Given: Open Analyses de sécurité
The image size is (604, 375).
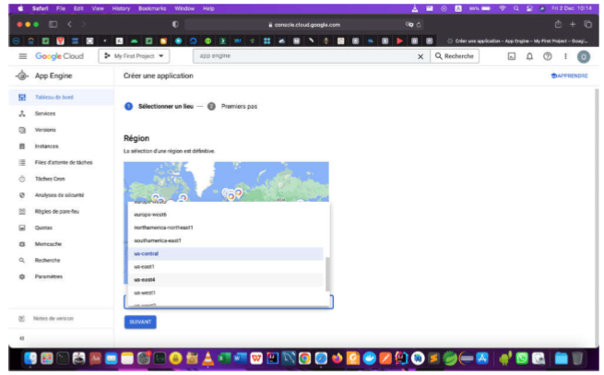Looking at the screenshot, I should click(x=59, y=195).
